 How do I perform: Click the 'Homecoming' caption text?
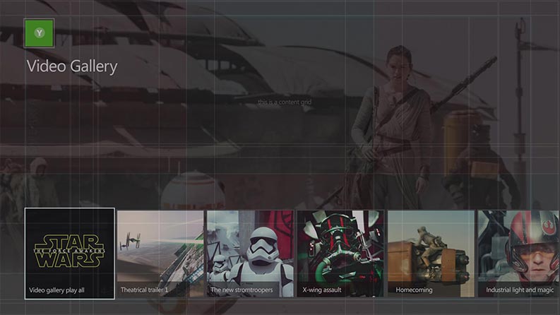pyautogui.click(x=415, y=290)
